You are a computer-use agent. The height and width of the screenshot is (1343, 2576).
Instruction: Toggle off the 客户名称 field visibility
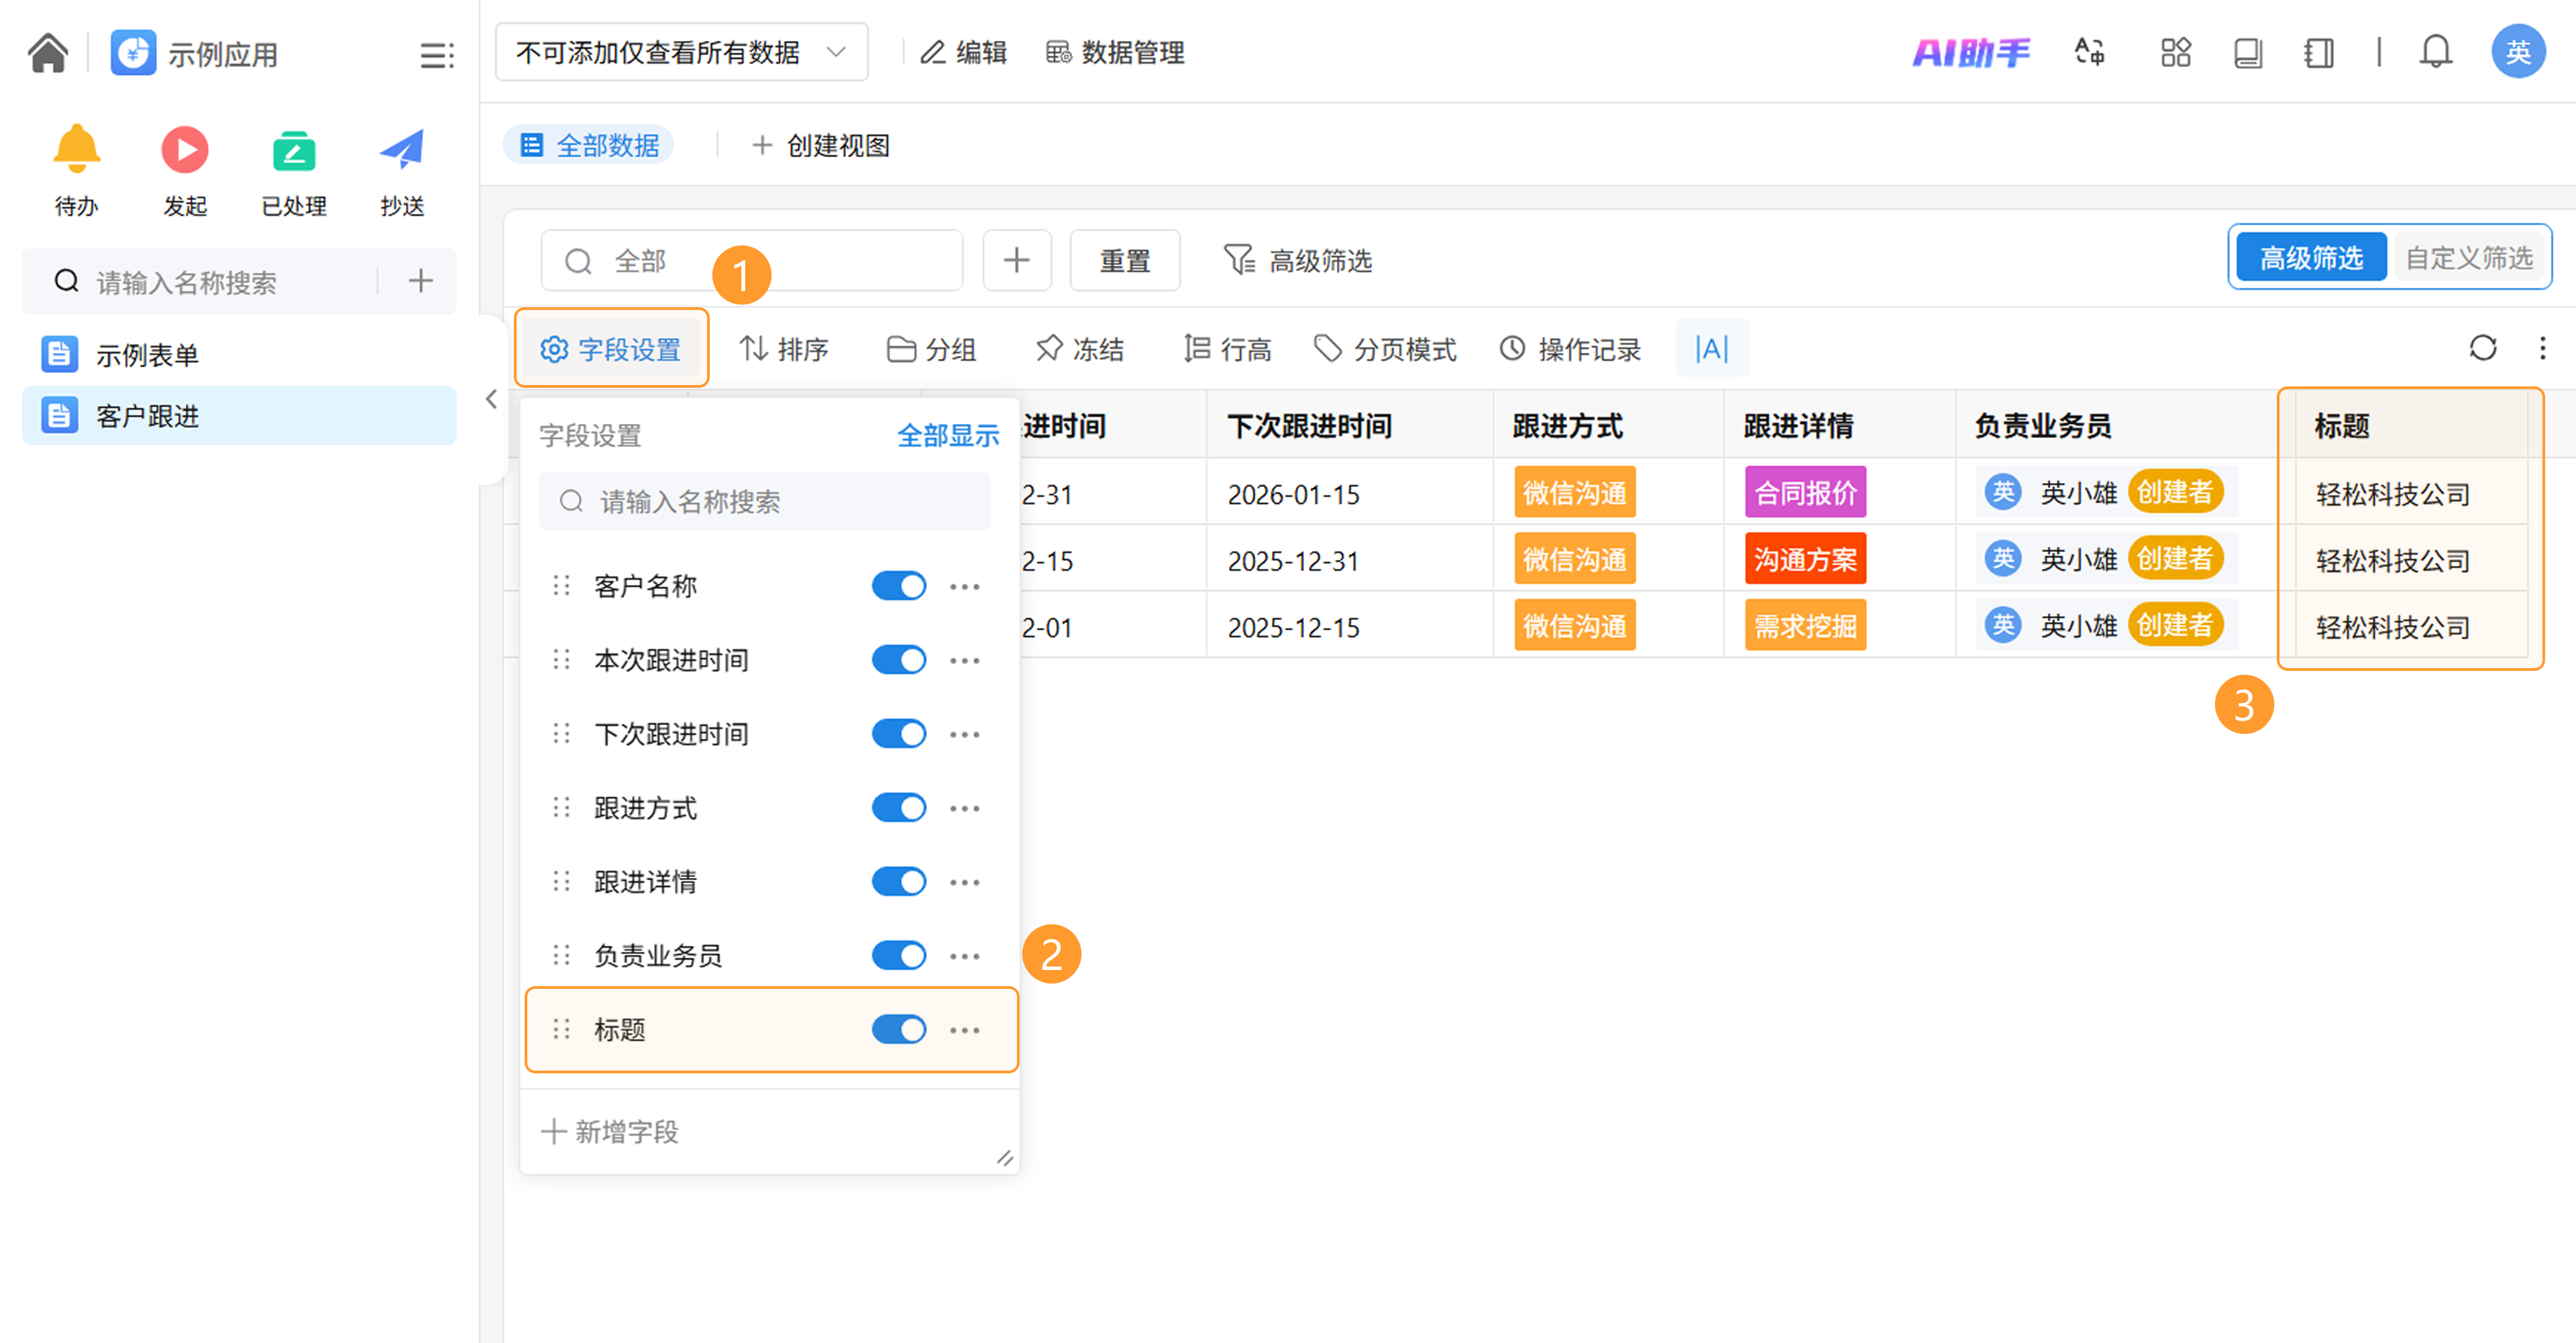(x=898, y=586)
